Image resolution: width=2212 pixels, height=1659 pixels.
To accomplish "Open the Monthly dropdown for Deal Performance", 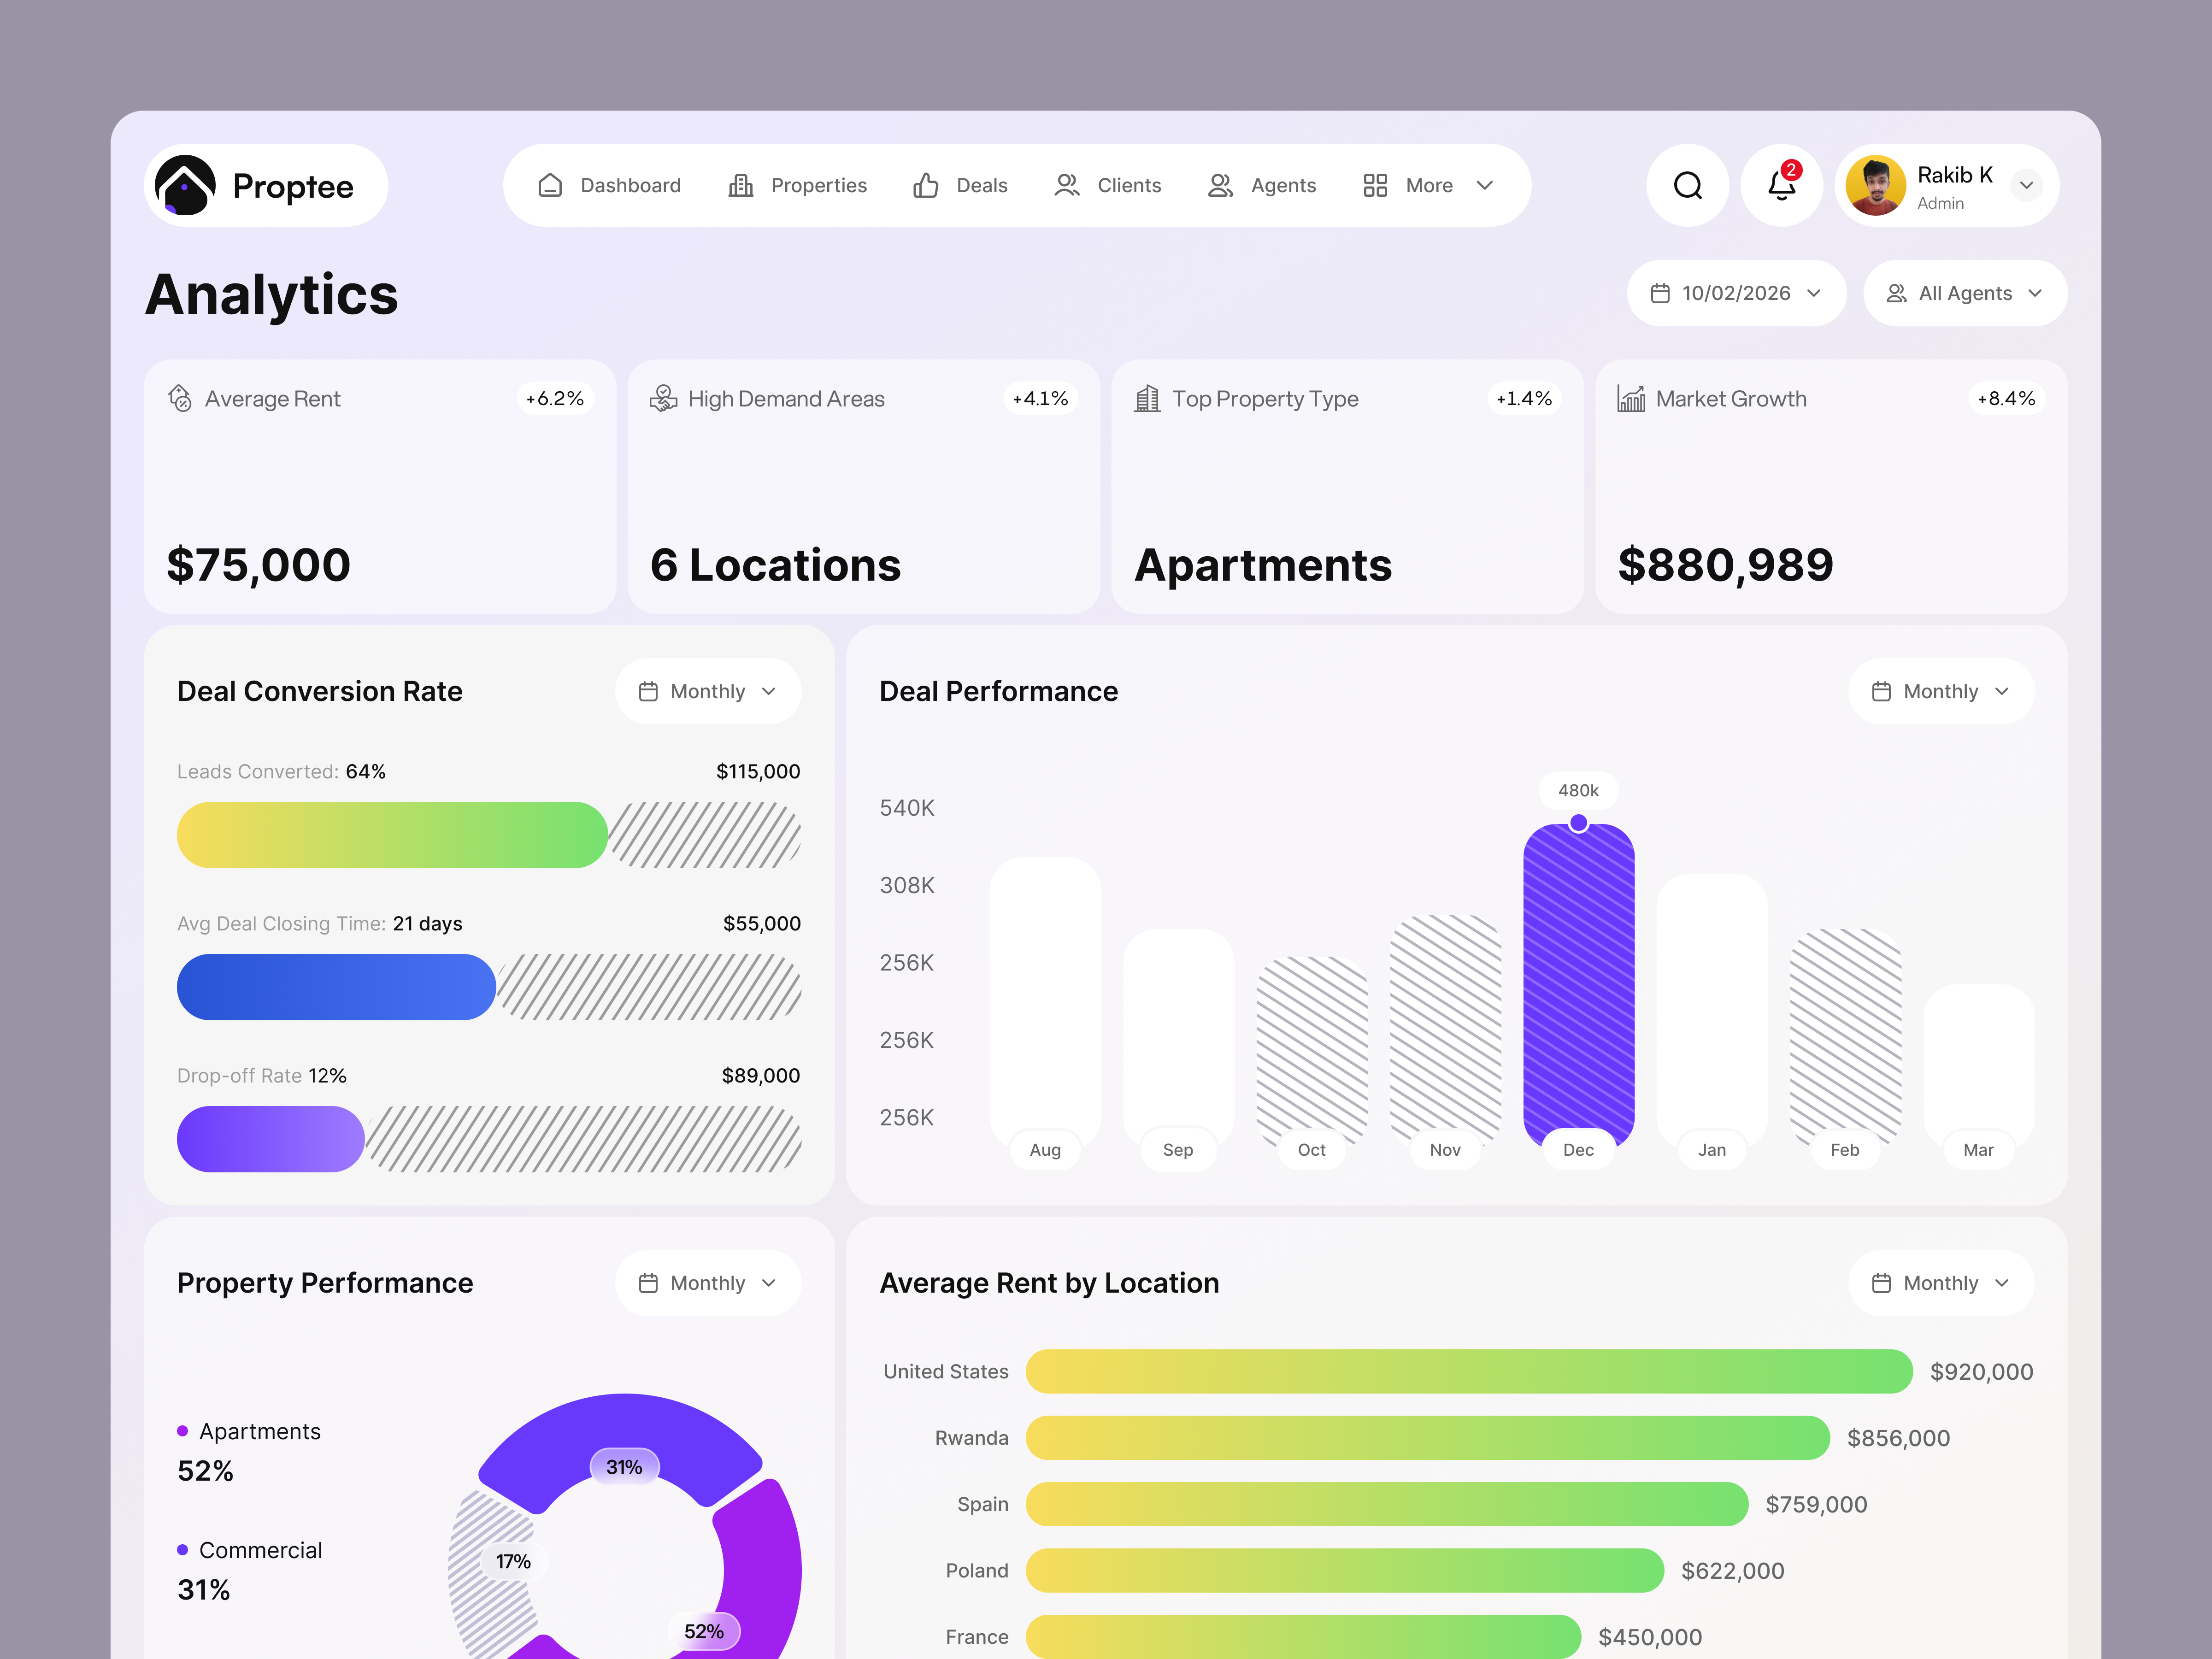I will [1939, 690].
